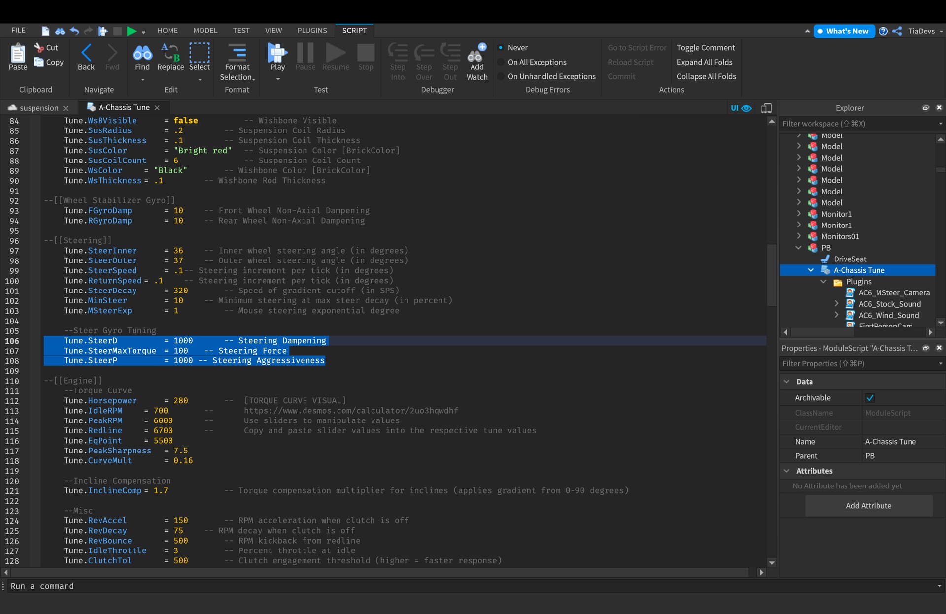The width and height of the screenshot is (946, 614).
Task: Expand the AC6_Stock_Sound item
Action: (x=836, y=304)
